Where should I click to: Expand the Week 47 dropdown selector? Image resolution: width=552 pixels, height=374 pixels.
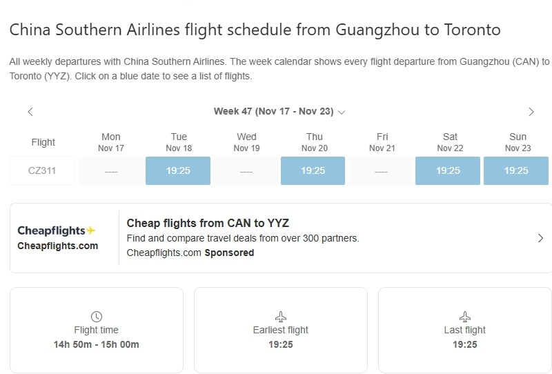[279, 112]
